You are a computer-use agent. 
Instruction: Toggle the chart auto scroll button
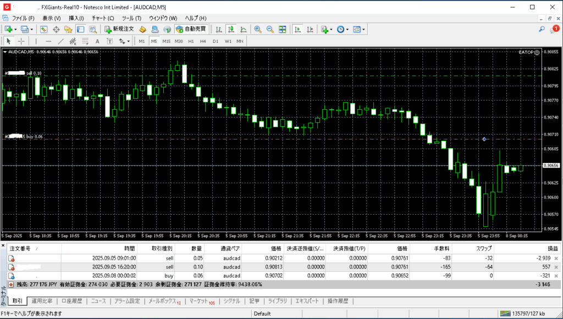297,29
